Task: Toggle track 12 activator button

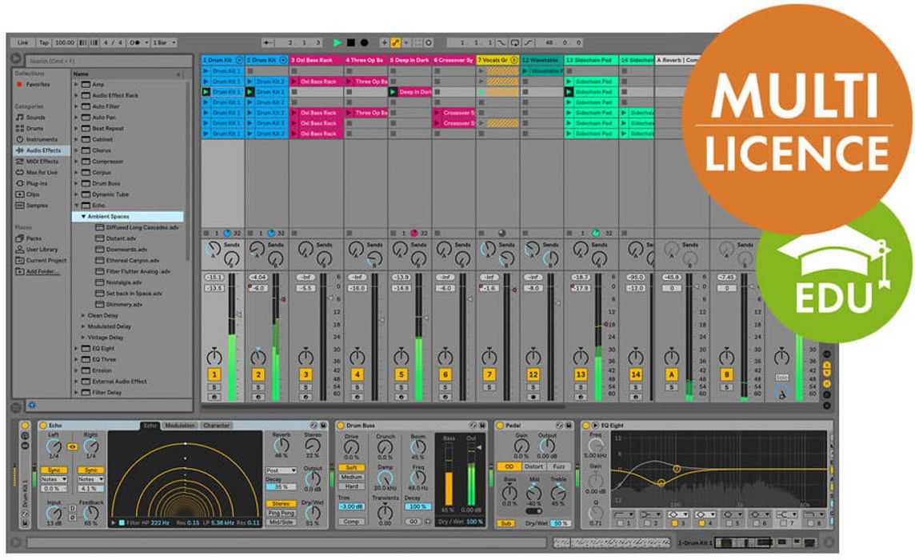Action: tap(533, 375)
